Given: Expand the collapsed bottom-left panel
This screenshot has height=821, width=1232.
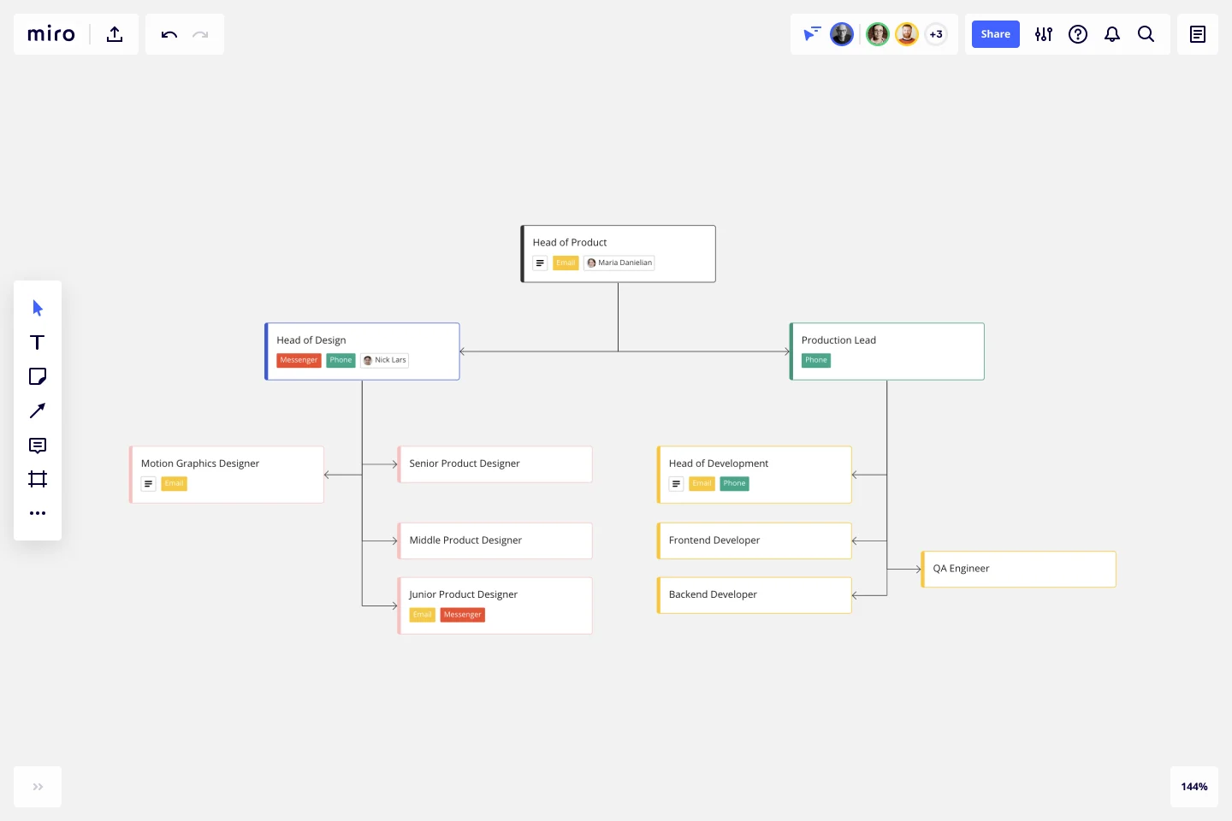Looking at the screenshot, I should [x=38, y=787].
